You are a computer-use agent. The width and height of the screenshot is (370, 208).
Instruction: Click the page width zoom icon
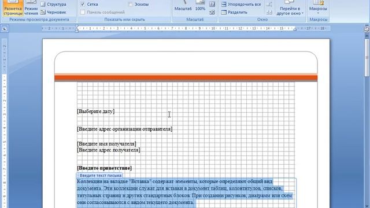point(212,12)
